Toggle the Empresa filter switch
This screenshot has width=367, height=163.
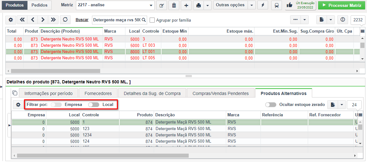pyautogui.click(x=56, y=105)
